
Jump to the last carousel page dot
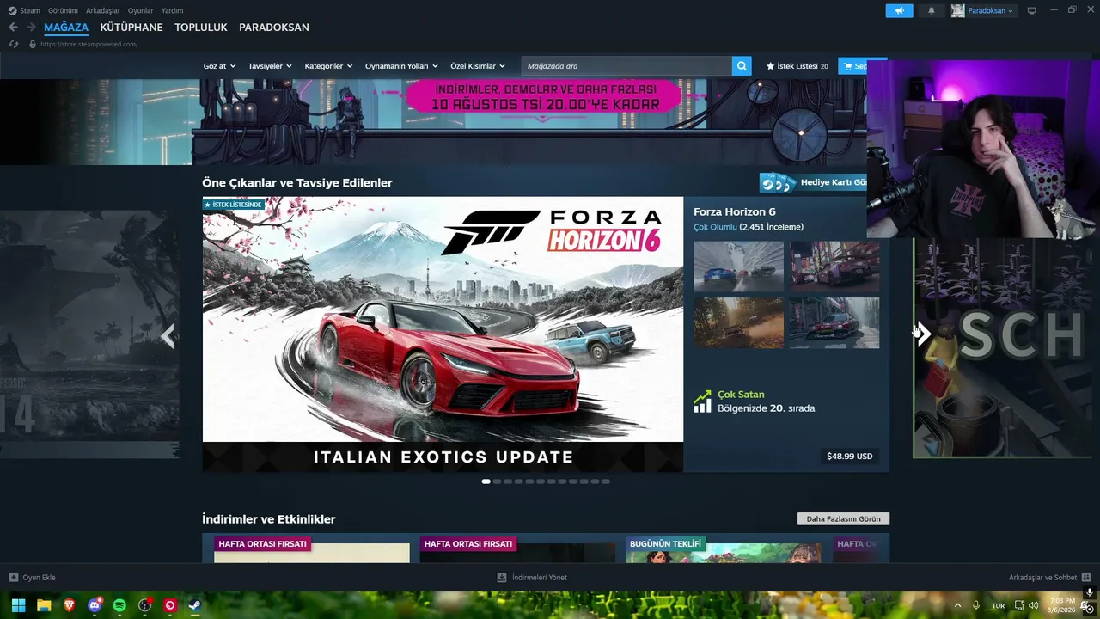tap(606, 481)
